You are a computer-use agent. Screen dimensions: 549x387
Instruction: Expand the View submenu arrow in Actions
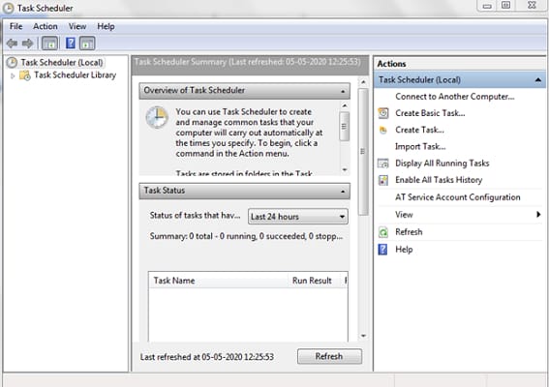[x=538, y=214]
